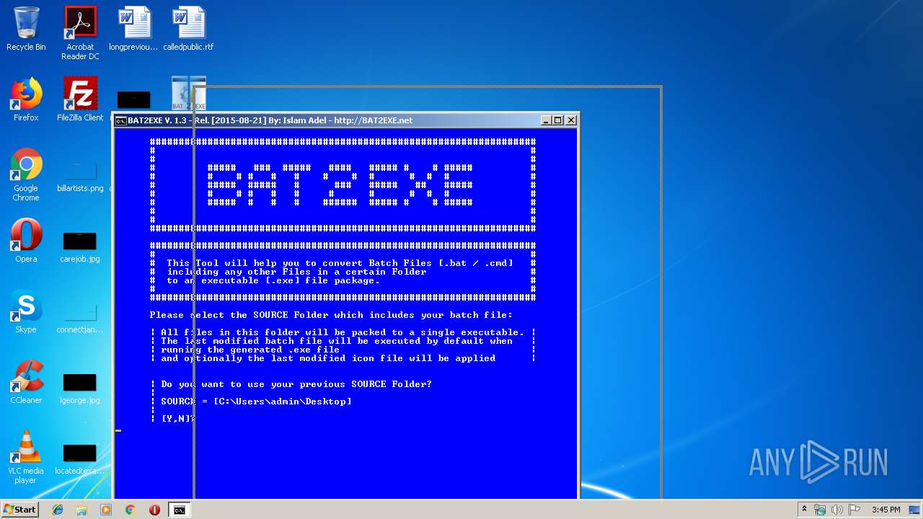Screen dimensions: 923x519
Task: Select the lgeorge.jpg file icon
Action: [x=80, y=388]
